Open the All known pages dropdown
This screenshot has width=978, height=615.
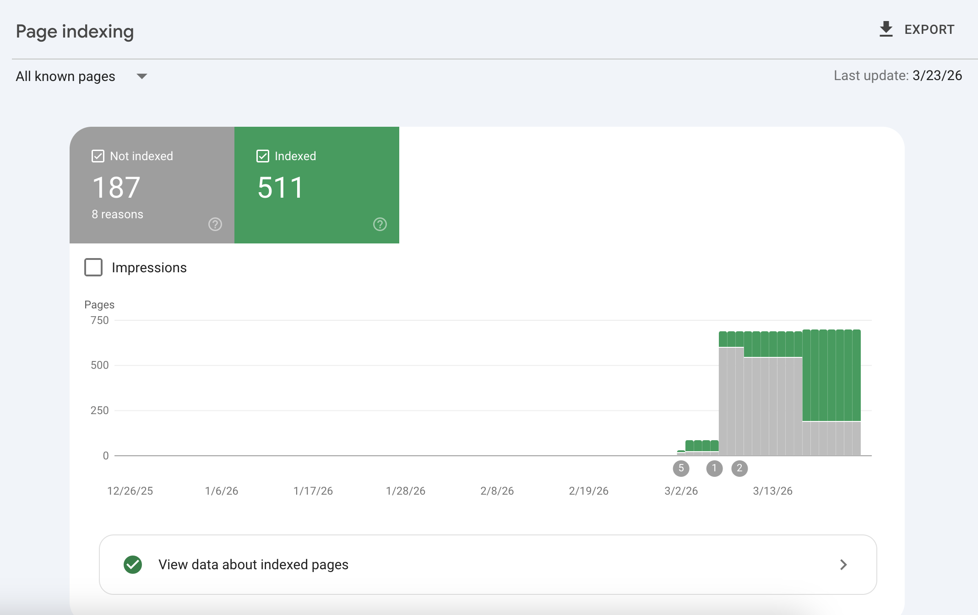pos(66,76)
